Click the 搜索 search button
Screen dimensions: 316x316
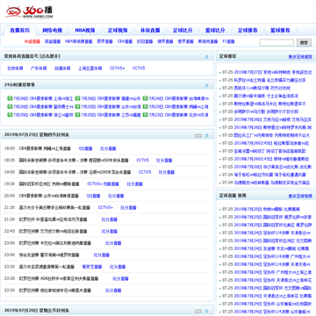[x=304, y=43]
